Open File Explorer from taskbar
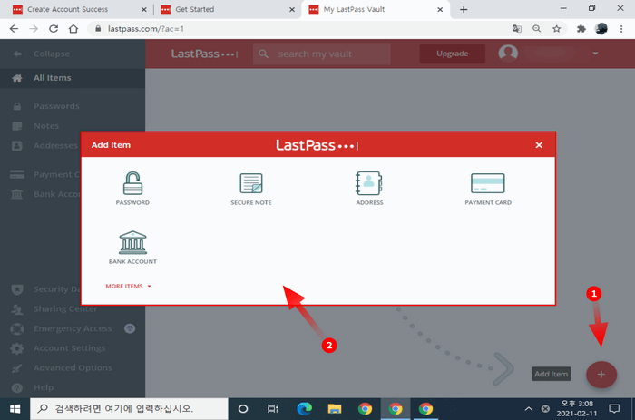 (335, 409)
